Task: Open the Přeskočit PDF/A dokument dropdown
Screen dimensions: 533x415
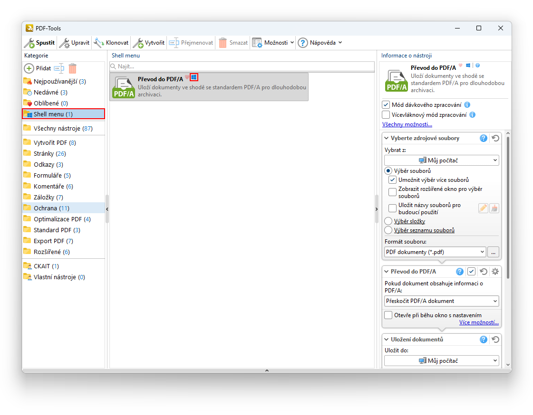Action: [x=442, y=301]
